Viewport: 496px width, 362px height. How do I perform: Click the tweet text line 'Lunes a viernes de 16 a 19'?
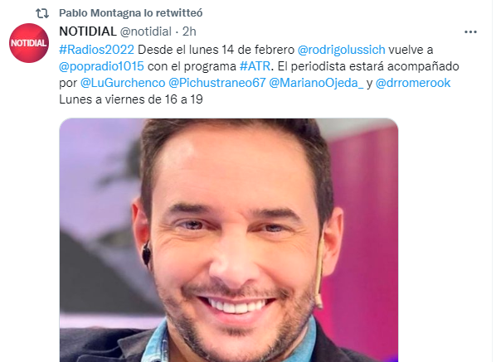(x=131, y=99)
